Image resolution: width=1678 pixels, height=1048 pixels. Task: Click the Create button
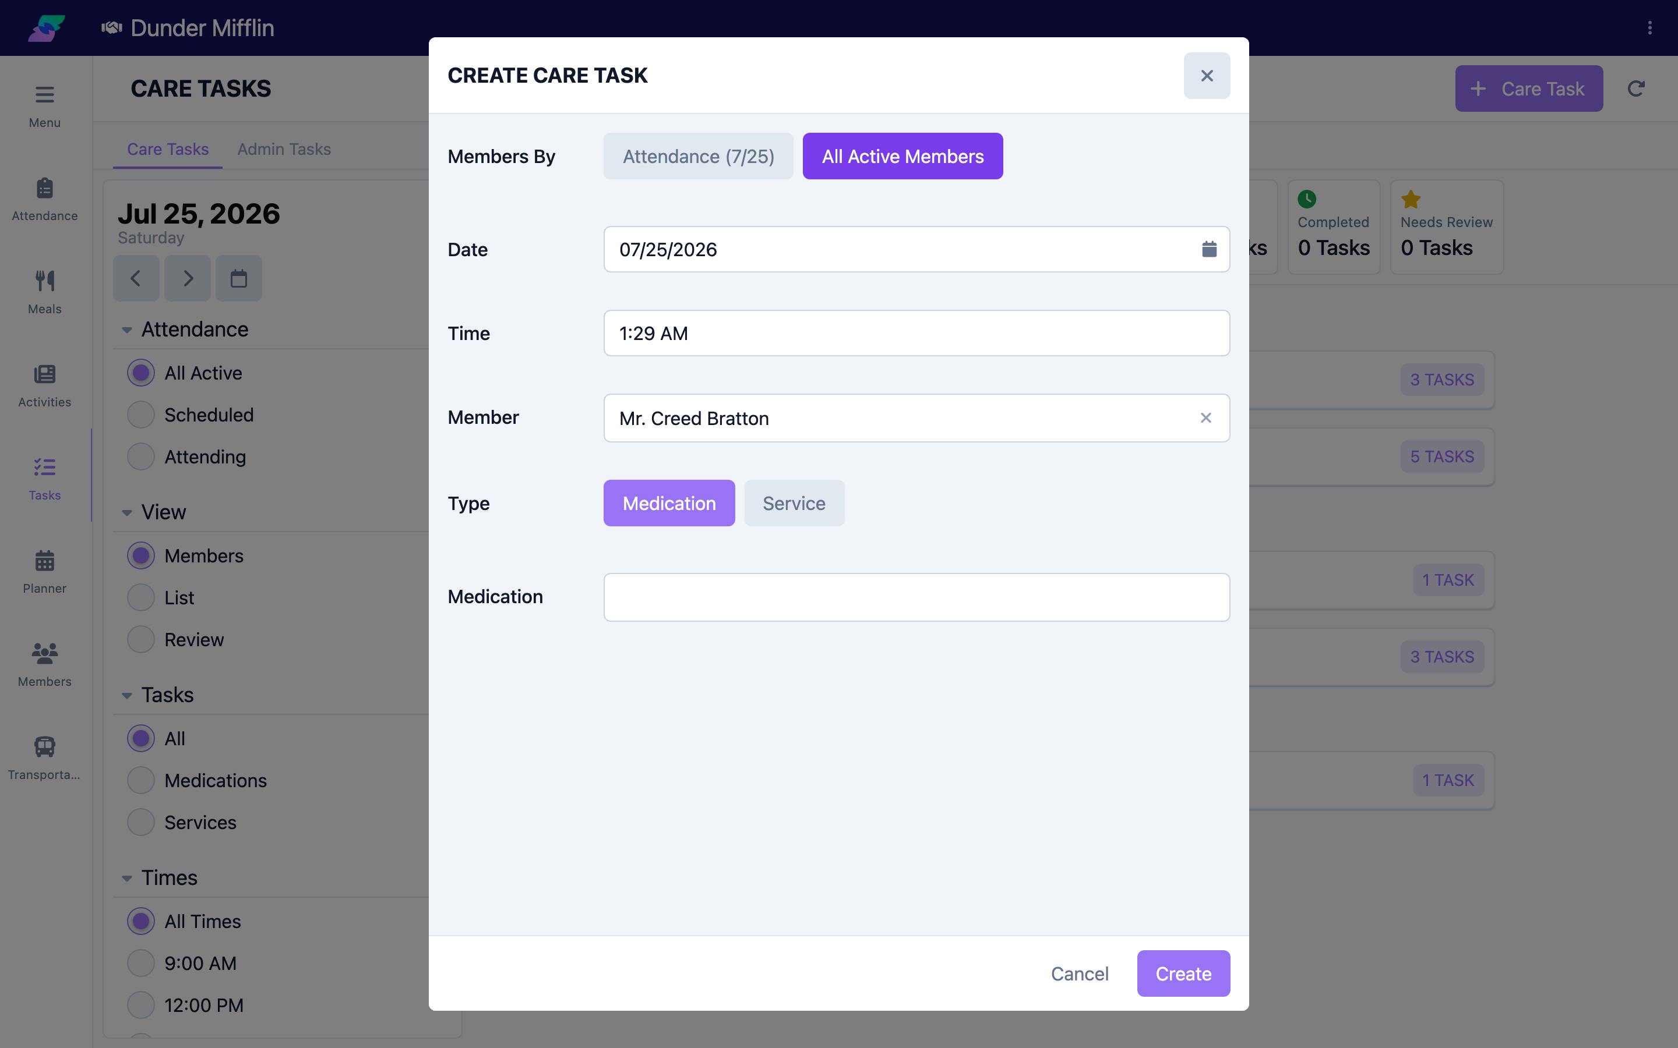1183,973
